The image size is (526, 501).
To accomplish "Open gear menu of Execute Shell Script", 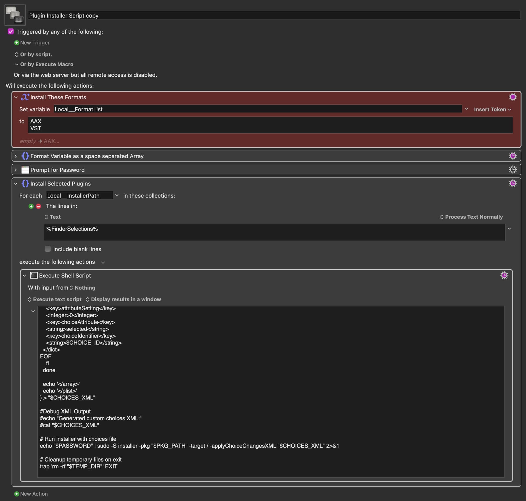I will tap(504, 275).
